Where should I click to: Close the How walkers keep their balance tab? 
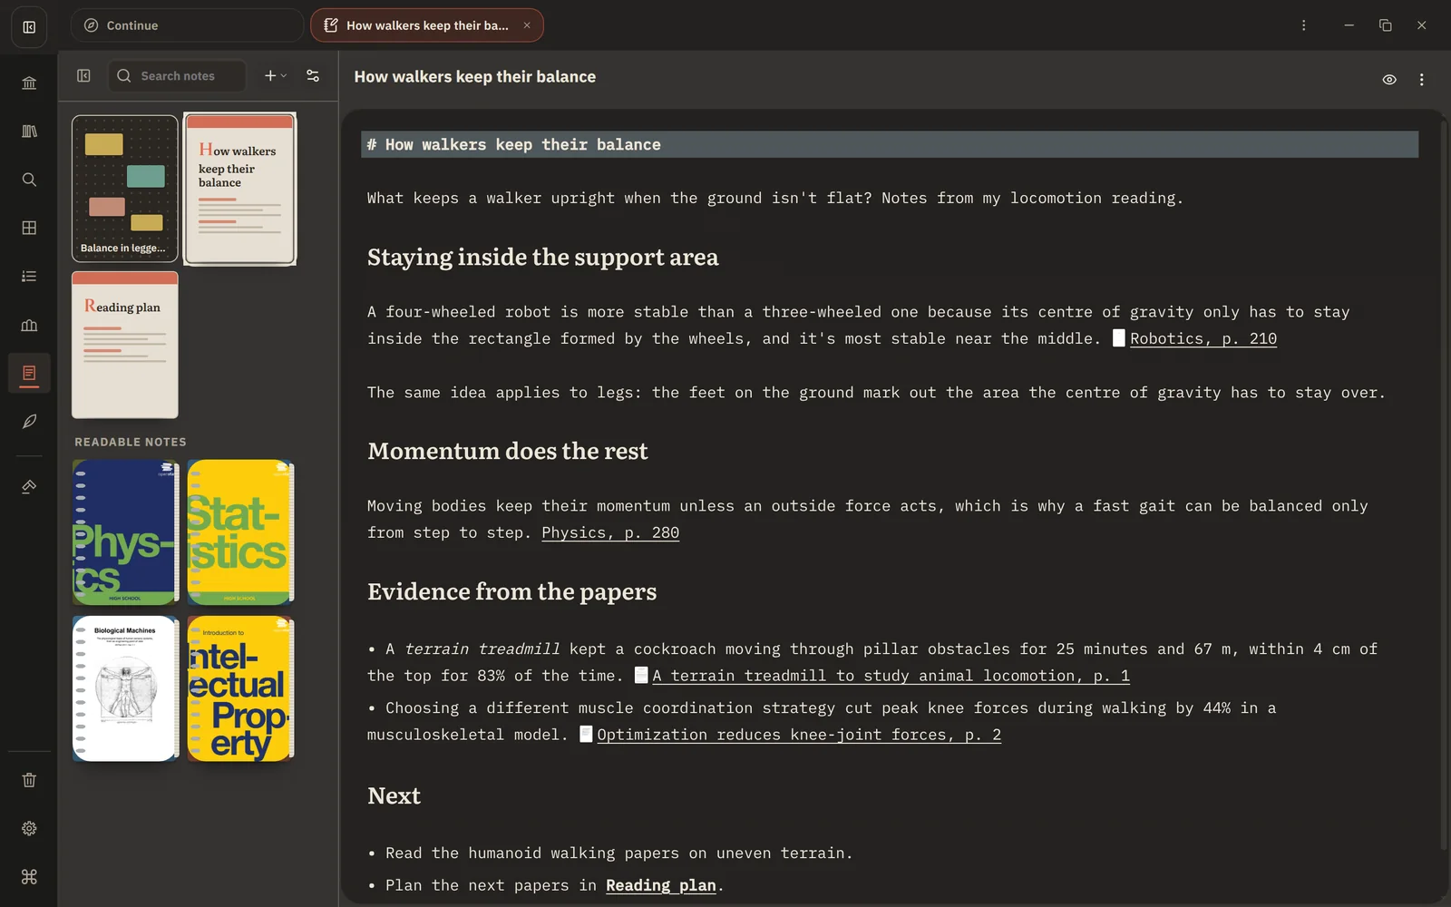[527, 25]
